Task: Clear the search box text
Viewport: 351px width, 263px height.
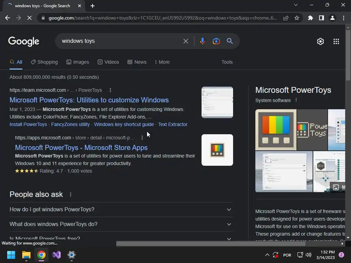Action: point(186,41)
